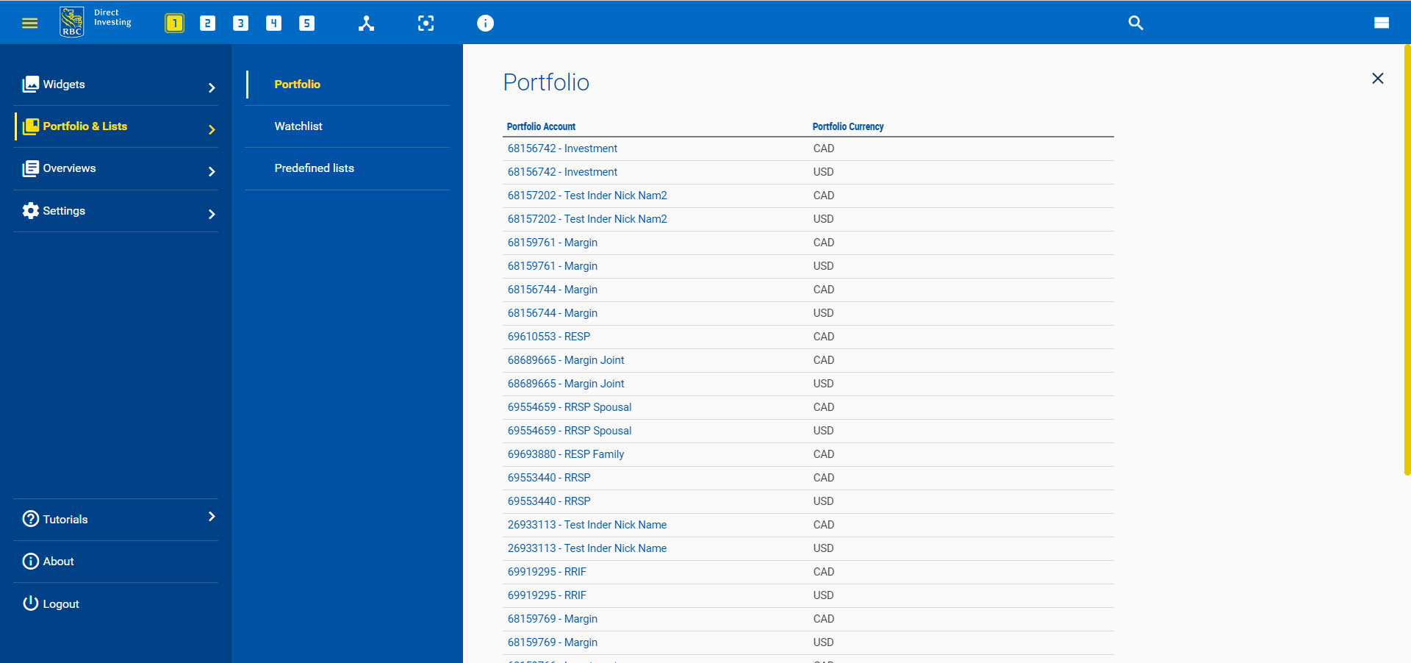The height and width of the screenshot is (663, 1411).
Task: Click the Logout option
Action: pos(60,603)
